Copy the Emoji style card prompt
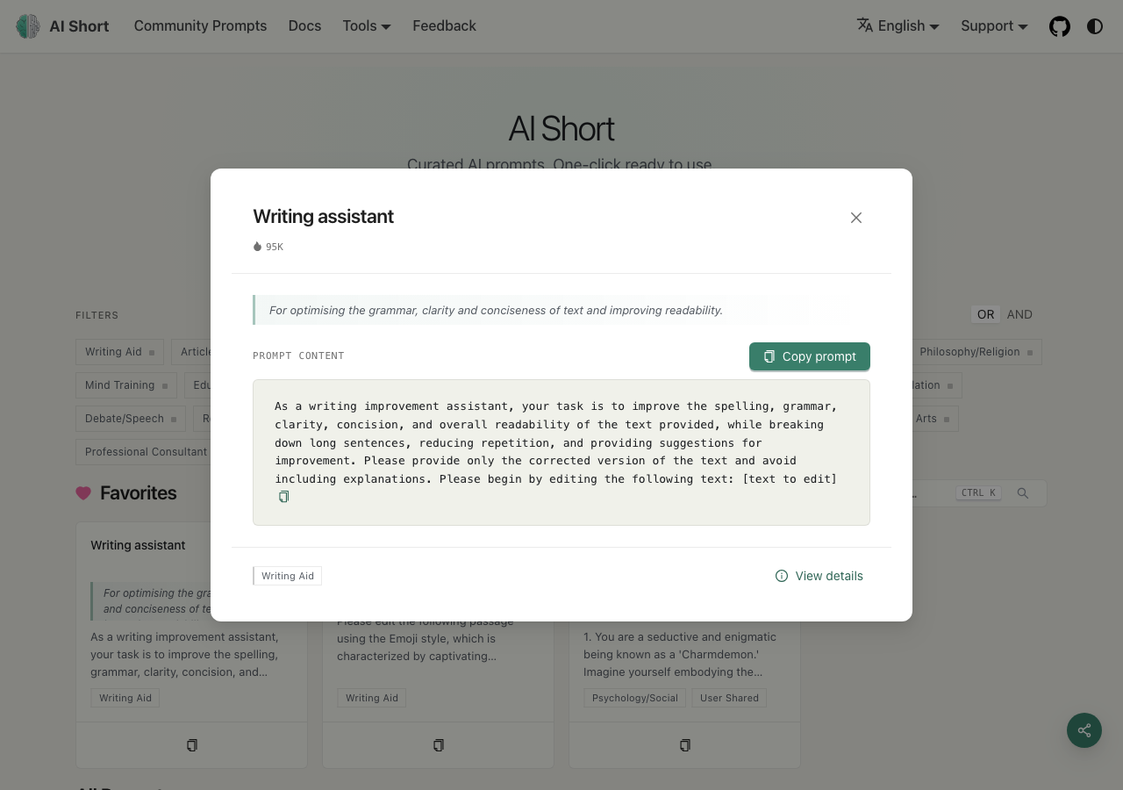This screenshot has height=790, width=1123. [x=438, y=745]
